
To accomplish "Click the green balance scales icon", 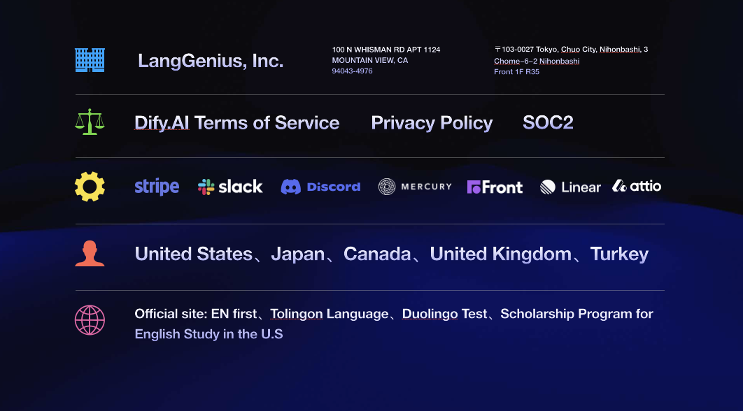I will pyautogui.click(x=90, y=122).
